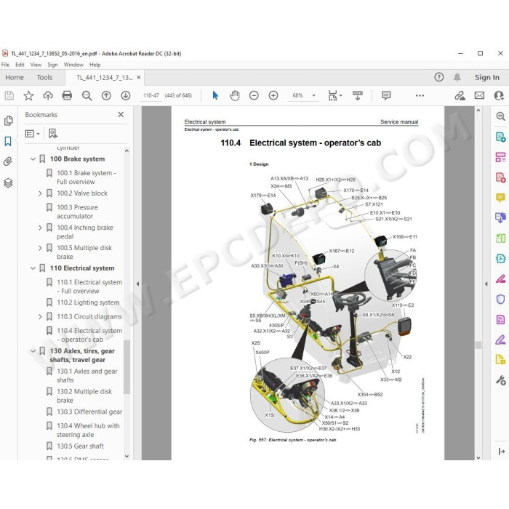This screenshot has height=509, width=509.
Task: Open bookmark 130.5 Gear shaft
Action: click(80, 446)
